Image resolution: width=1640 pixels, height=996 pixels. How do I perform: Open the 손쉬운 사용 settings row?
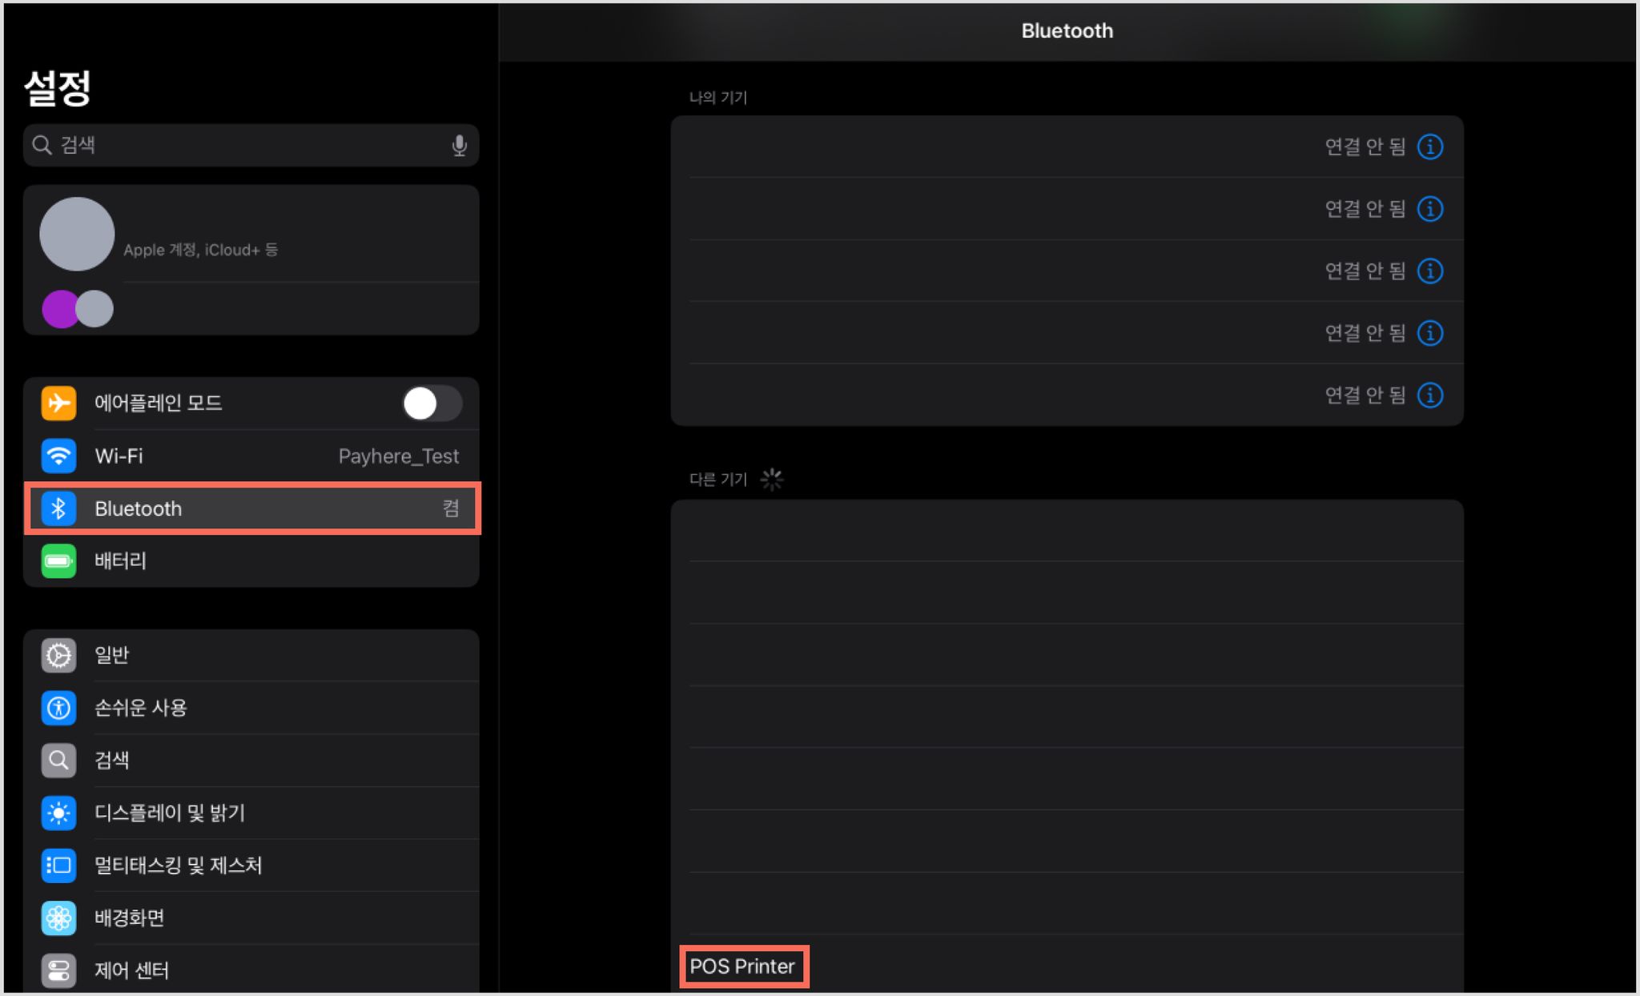click(x=251, y=708)
